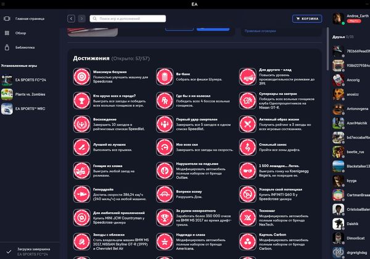Click the Стильный занос drift icon
The image size is (370, 259).
point(247,147)
